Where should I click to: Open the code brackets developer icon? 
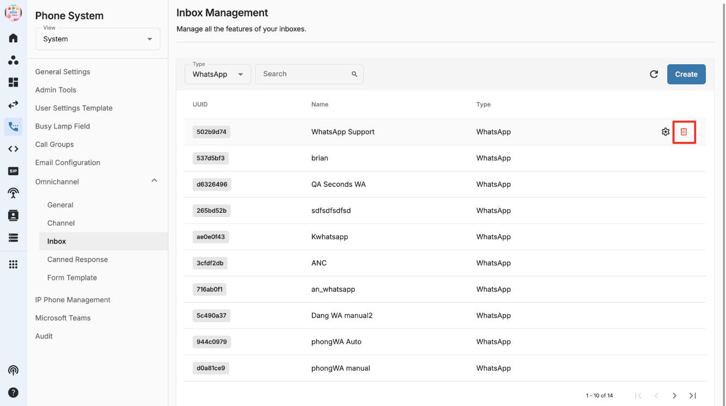point(13,149)
